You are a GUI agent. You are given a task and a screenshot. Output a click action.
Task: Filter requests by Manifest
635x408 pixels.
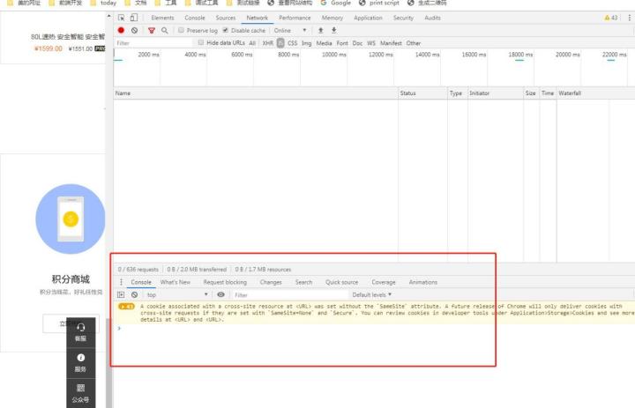[x=391, y=43]
